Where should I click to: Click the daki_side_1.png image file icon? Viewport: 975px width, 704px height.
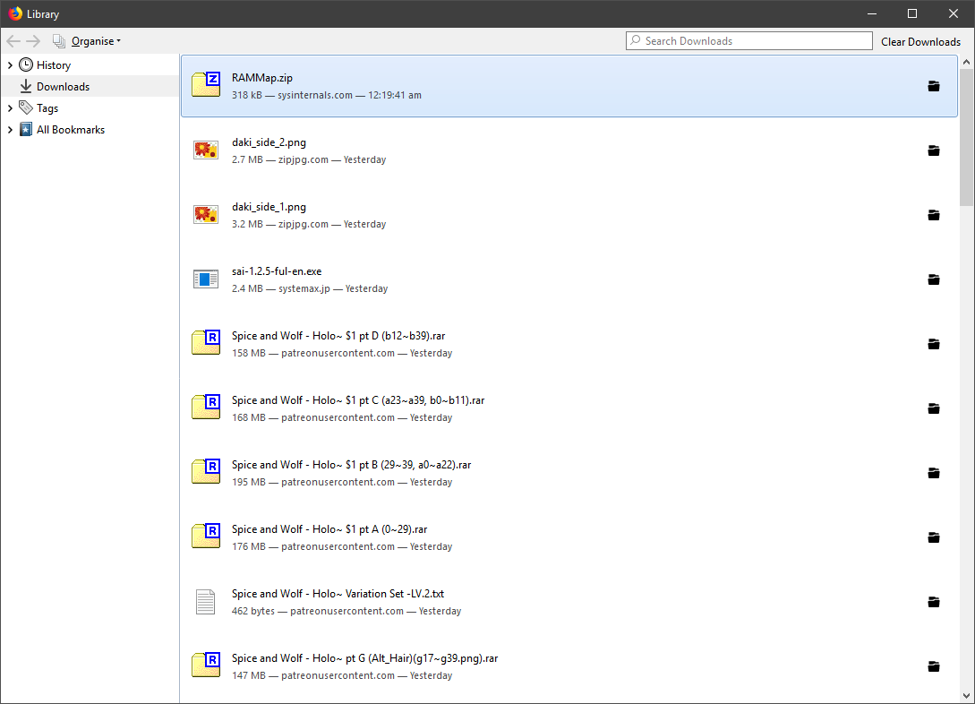click(x=206, y=215)
